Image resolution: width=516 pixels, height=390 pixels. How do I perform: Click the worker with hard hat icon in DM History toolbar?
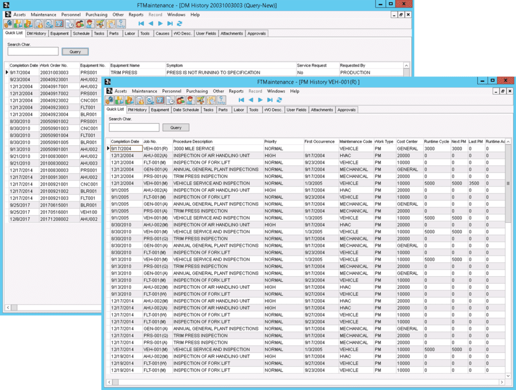coord(90,24)
